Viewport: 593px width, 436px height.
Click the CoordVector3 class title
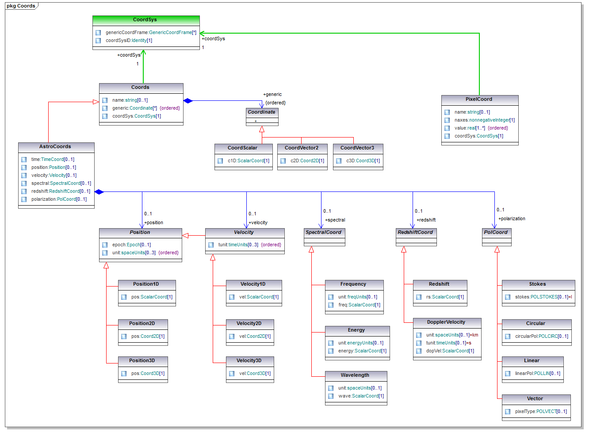[x=357, y=148]
